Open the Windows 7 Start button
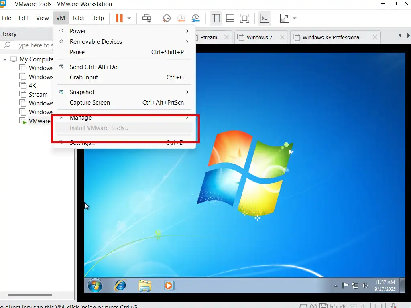This screenshot has width=411, height=308. coord(95,285)
